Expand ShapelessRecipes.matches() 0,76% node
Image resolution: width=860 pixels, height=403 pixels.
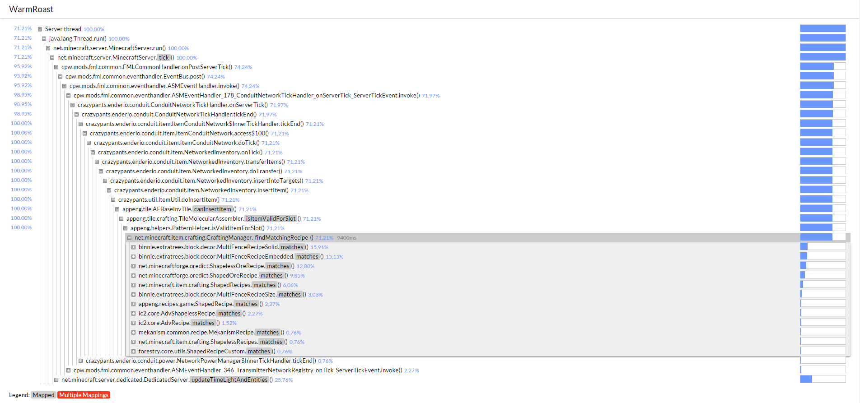pyautogui.click(x=133, y=342)
